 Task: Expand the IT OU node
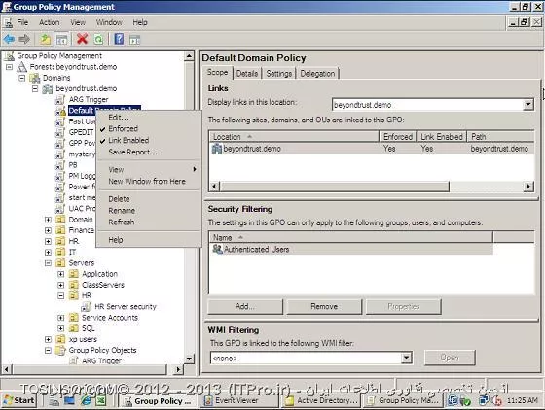click(x=48, y=253)
